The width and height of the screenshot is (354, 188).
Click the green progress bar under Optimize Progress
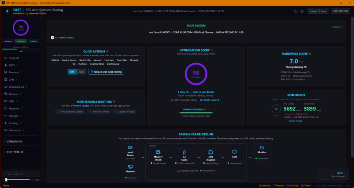coord(196,113)
